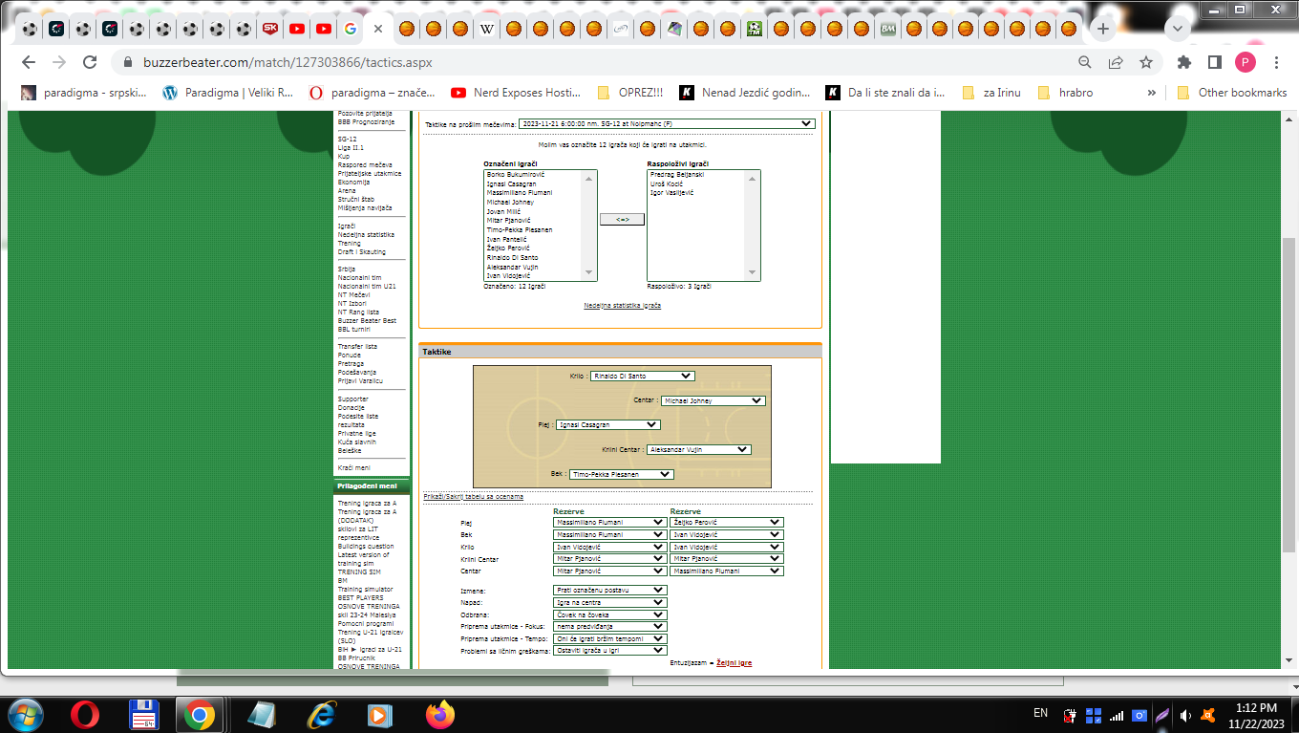Viewport: 1299px width, 733px height.
Task: Open 'Priprema utakmice - Tempo' dropdown
Action: (609, 638)
